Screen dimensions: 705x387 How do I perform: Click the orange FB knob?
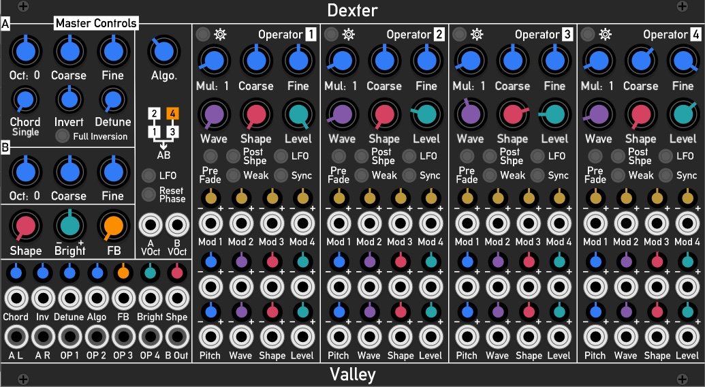113,226
